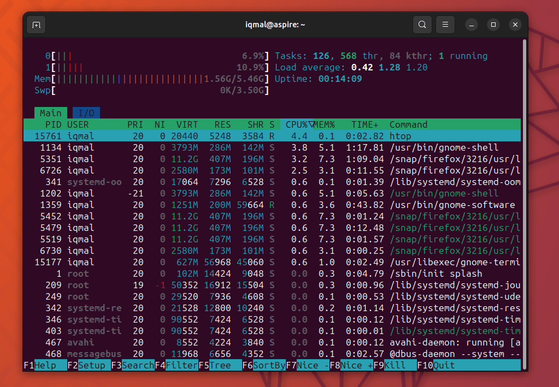Click the Tasks summary line
This screenshot has height=387, width=559.
click(x=381, y=56)
